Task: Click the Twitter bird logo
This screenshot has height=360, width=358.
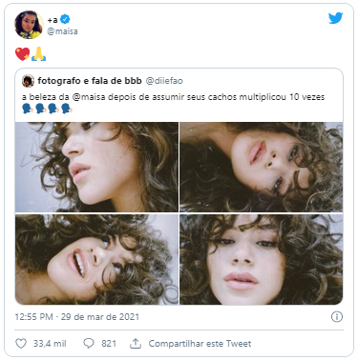Action: point(335,18)
